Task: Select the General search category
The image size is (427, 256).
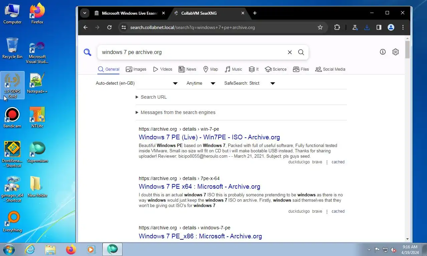Action: click(108, 69)
